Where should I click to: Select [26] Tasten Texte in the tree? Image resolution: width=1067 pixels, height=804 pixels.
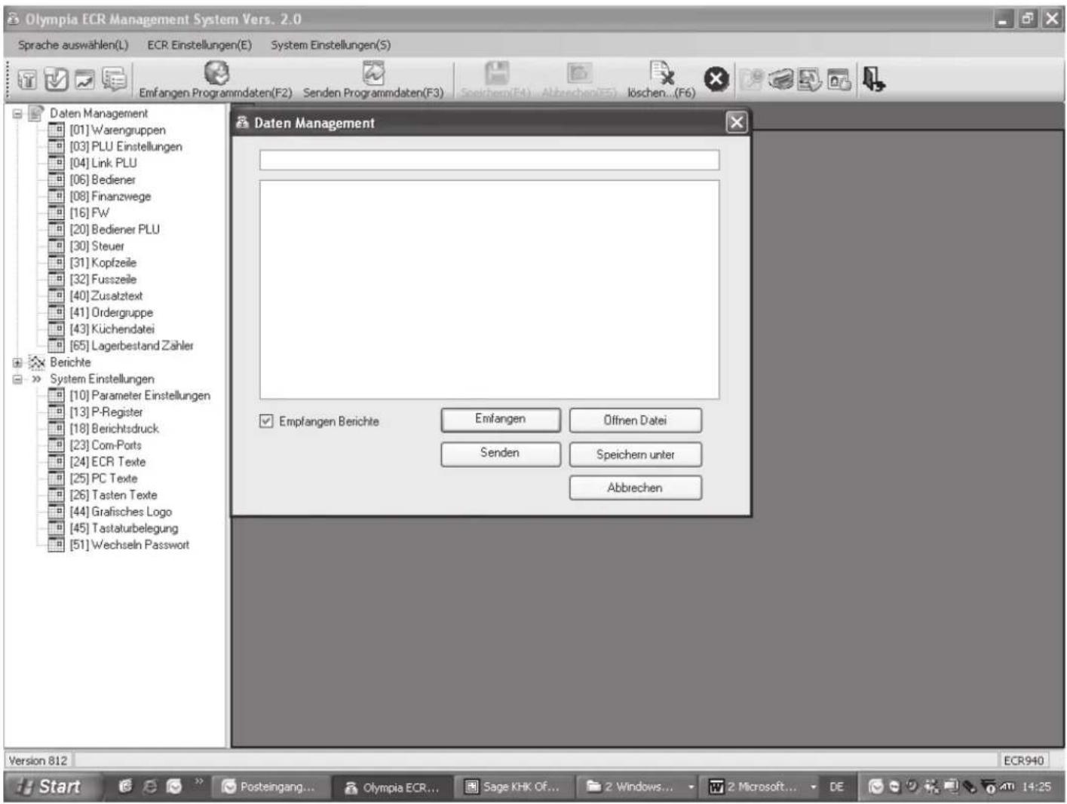tap(114, 495)
